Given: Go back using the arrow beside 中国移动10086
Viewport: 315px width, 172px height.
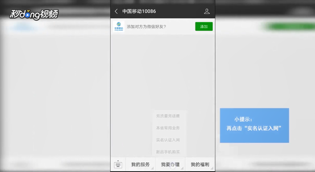Looking at the screenshot, I should pyautogui.click(x=116, y=11).
